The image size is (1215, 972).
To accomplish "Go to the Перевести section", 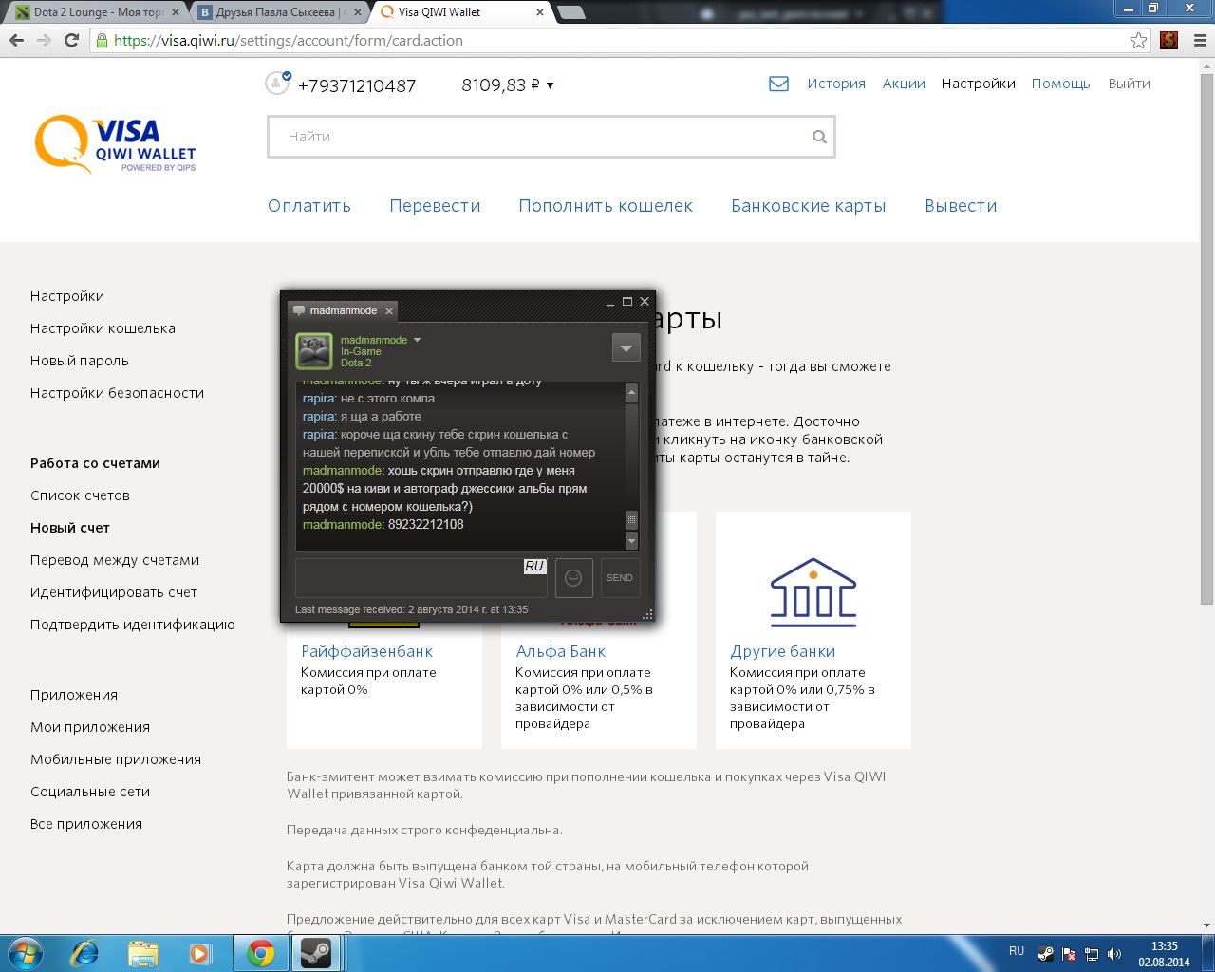I will pyautogui.click(x=435, y=206).
